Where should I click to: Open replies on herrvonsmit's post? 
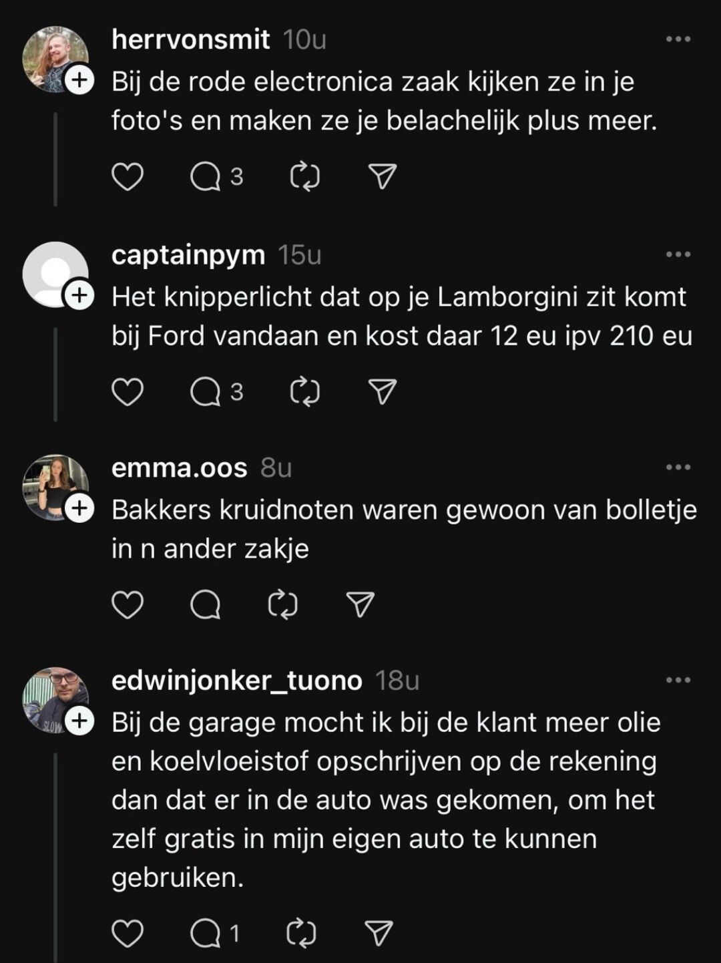[206, 177]
